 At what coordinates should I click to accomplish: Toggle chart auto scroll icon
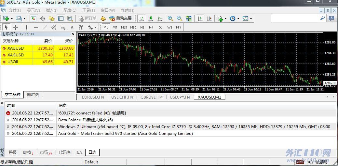point(200,18)
